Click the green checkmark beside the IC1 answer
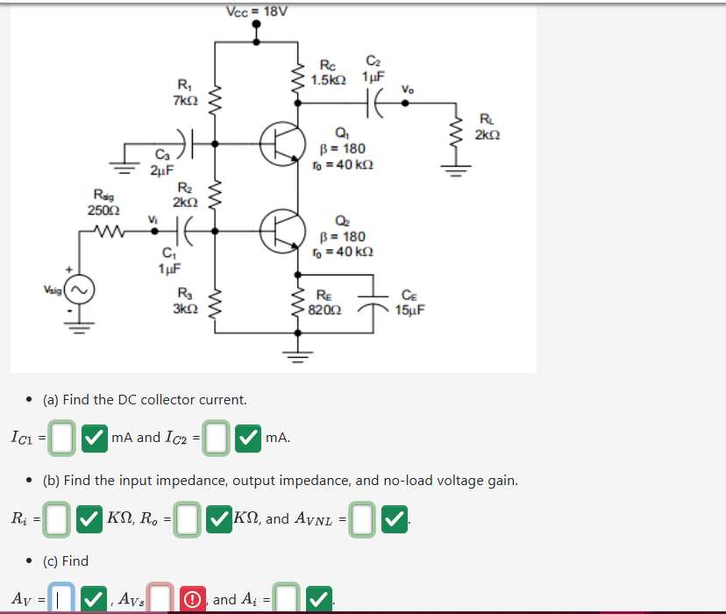Viewport: 726px width, 614px height. 93,437
